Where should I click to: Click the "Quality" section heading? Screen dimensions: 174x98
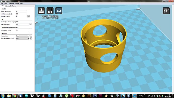click(x=4, y=9)
